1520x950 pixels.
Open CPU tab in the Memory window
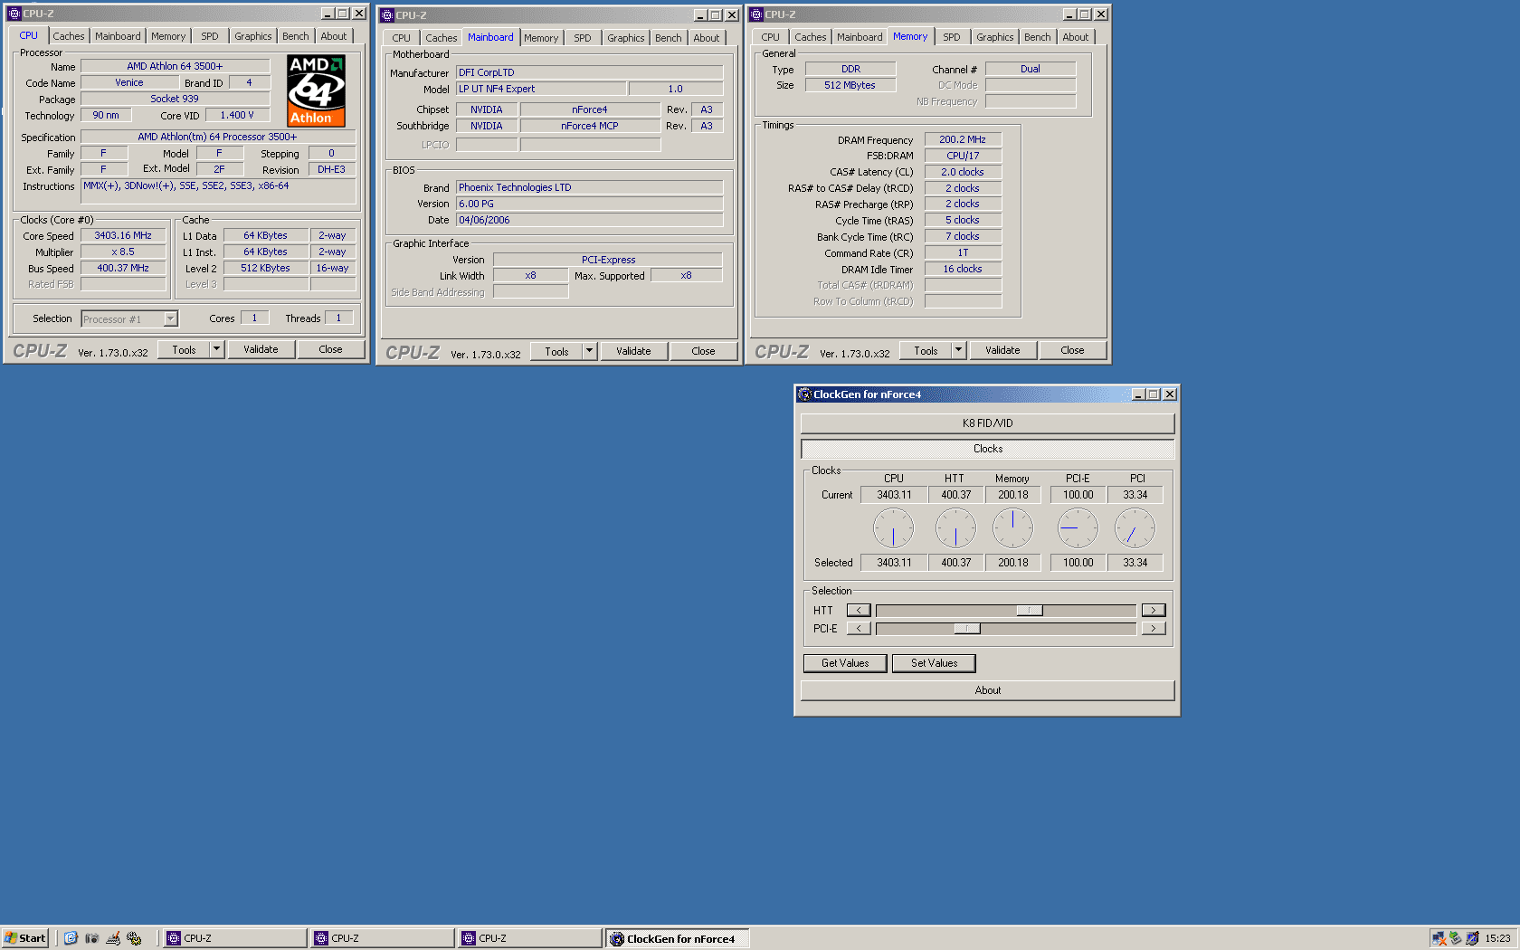[771, 37]
